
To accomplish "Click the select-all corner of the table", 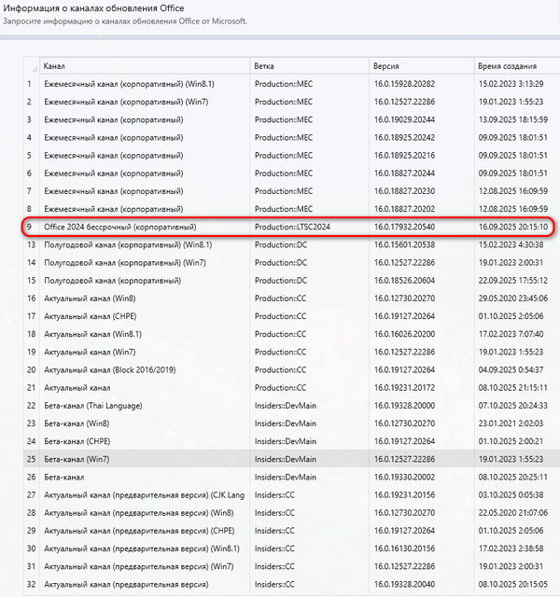I will pyautogui.click(x=32, y=66).
